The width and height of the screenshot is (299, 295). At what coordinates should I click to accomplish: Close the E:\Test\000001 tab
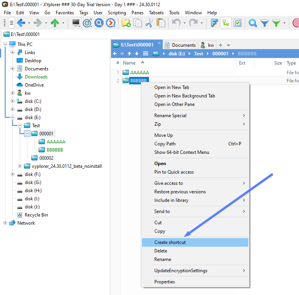pyautogui.click(x=159, y=43)
